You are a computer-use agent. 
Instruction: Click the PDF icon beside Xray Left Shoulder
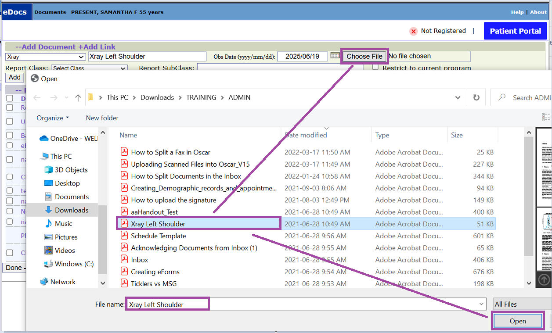click(123, 223)
